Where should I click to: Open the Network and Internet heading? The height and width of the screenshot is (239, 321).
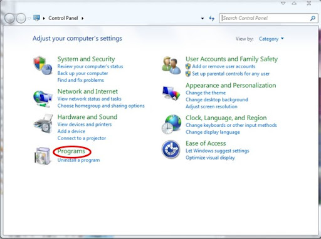[x=88, y=91]
